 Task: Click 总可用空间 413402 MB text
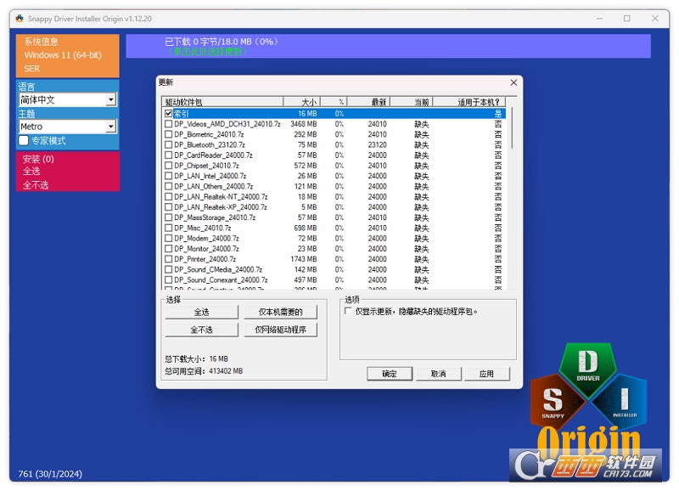pos(204,371)
